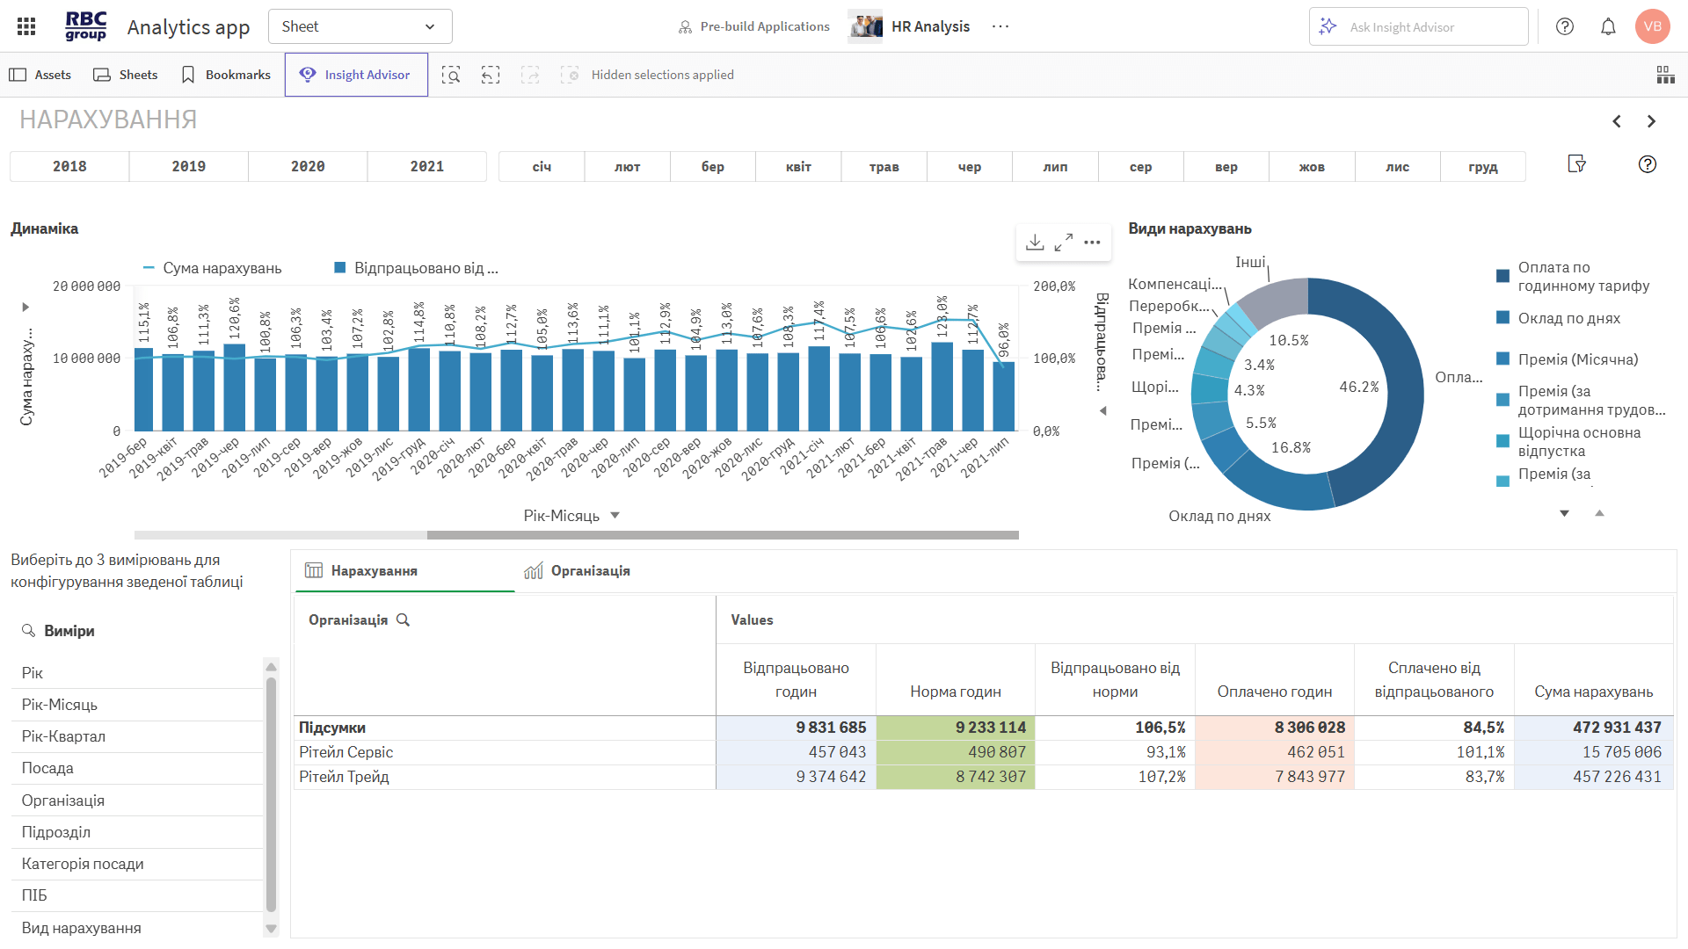Open the Bookmarks menu
This screenshot has width=1688, height=949.
[225, 76]
